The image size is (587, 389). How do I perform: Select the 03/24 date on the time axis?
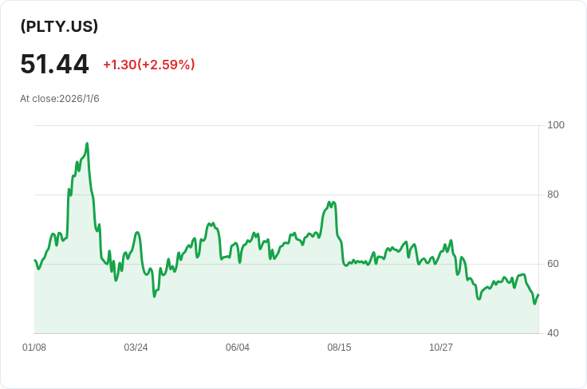136,348
